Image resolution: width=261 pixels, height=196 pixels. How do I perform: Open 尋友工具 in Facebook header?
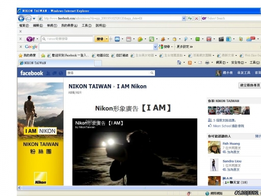(244, 73)
